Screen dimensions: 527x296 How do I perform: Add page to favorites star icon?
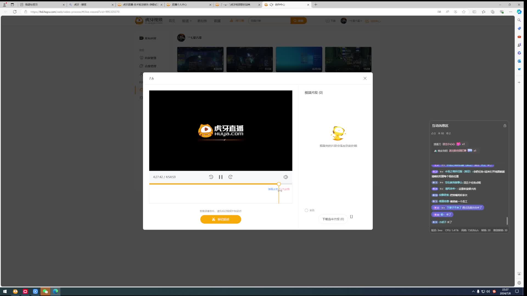[x=464, y=12]
